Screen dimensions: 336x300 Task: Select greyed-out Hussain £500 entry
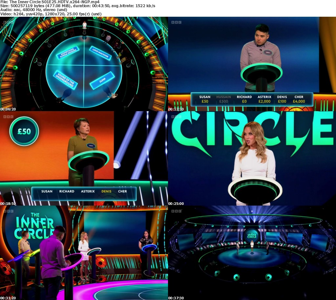(x=223, y=99)
